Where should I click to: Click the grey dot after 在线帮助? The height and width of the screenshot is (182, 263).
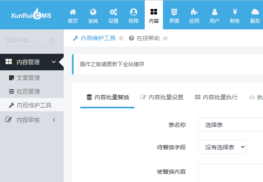[165, 38]
